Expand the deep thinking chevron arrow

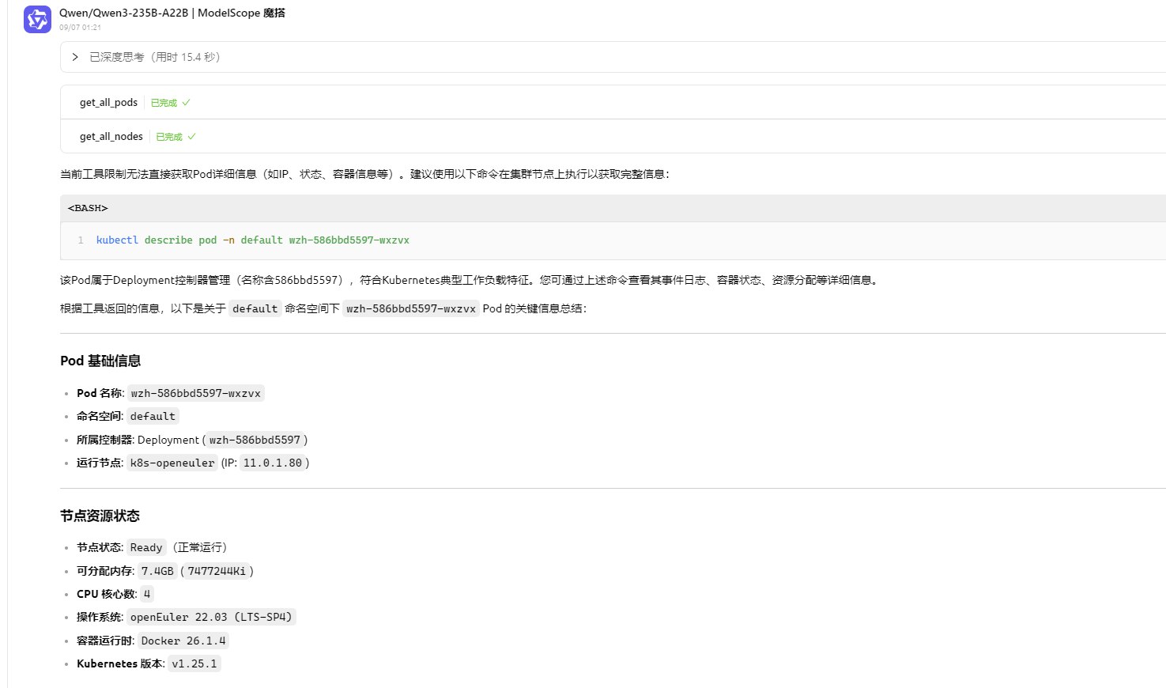(75, 57)
